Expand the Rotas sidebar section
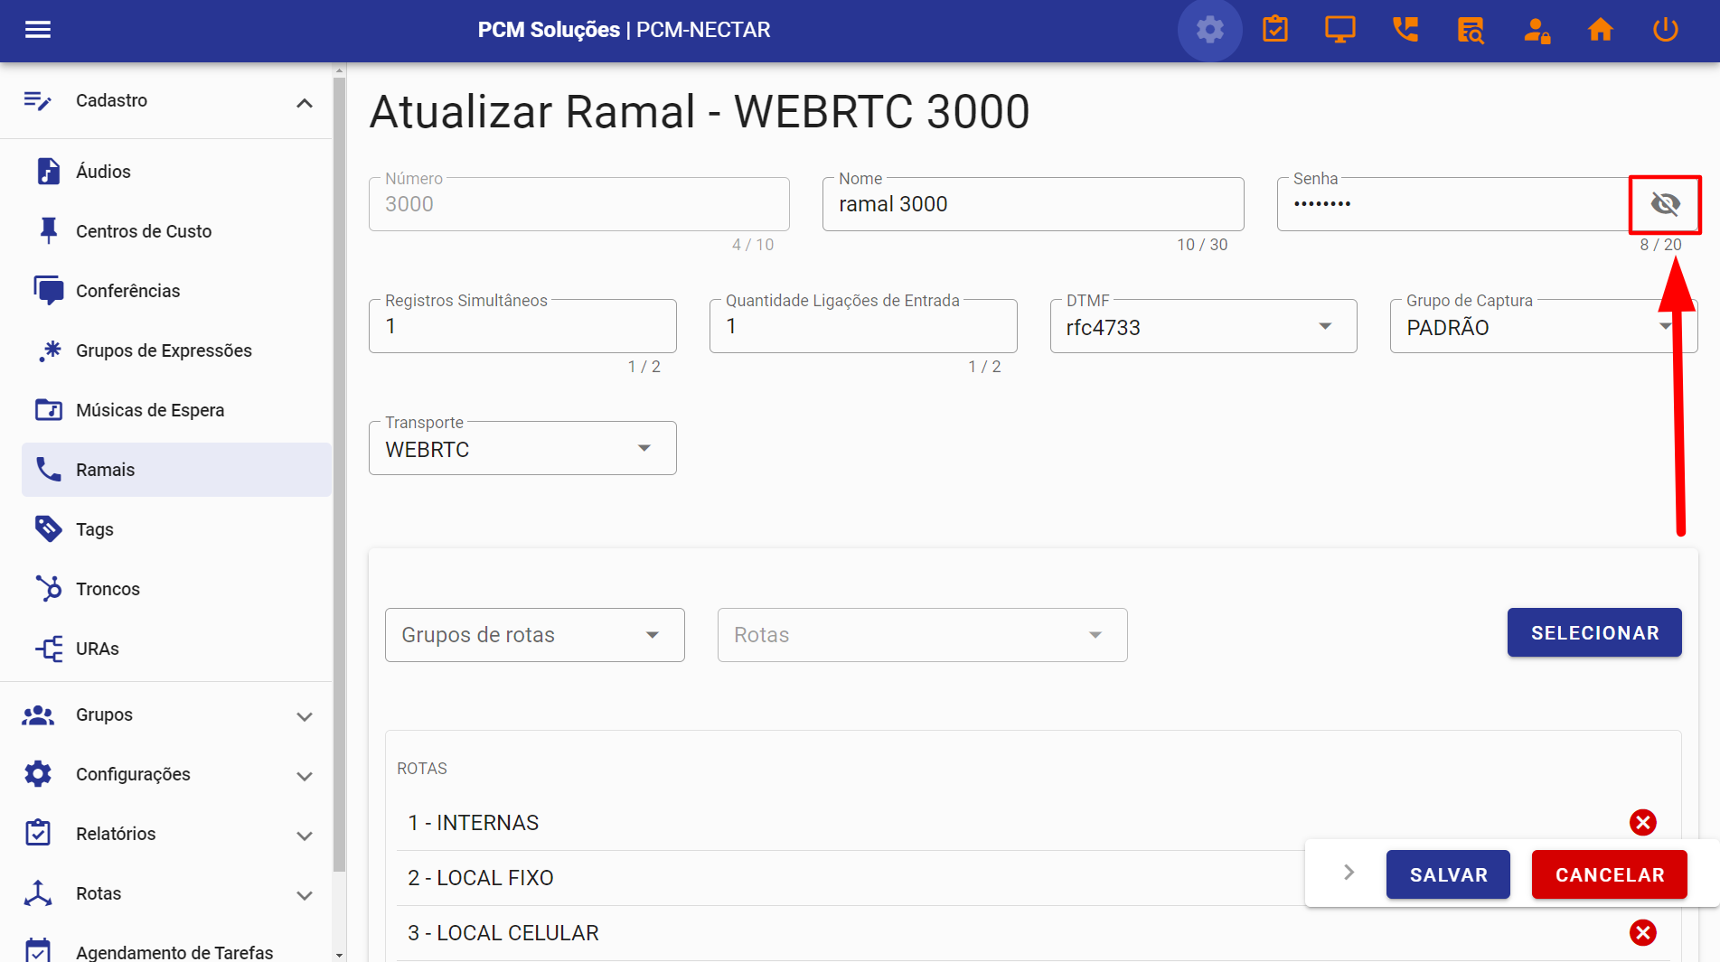Viewport: 1720px width, 962px height. (305, 895)
